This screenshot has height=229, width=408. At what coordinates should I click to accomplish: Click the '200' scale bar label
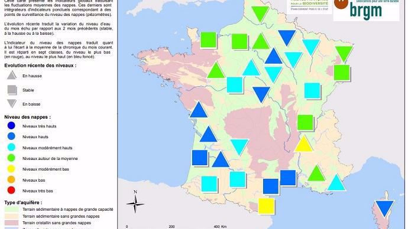(171, 227)
